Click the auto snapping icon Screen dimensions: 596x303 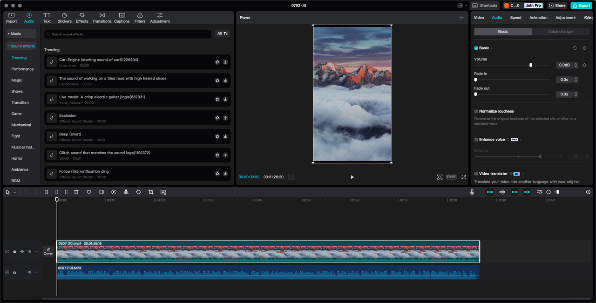click(x=502, y=192)
